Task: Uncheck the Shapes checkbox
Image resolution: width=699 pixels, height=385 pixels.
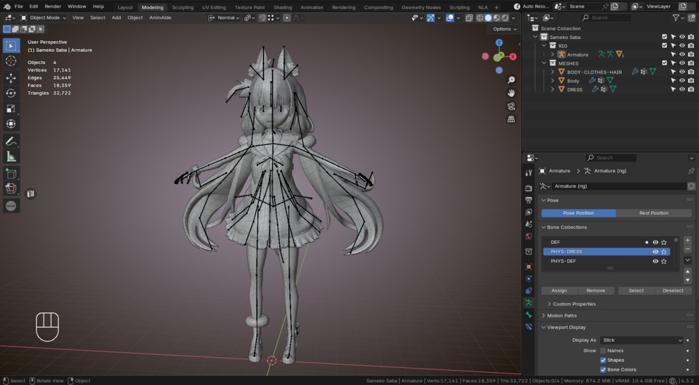Action: tap(603, 360)
